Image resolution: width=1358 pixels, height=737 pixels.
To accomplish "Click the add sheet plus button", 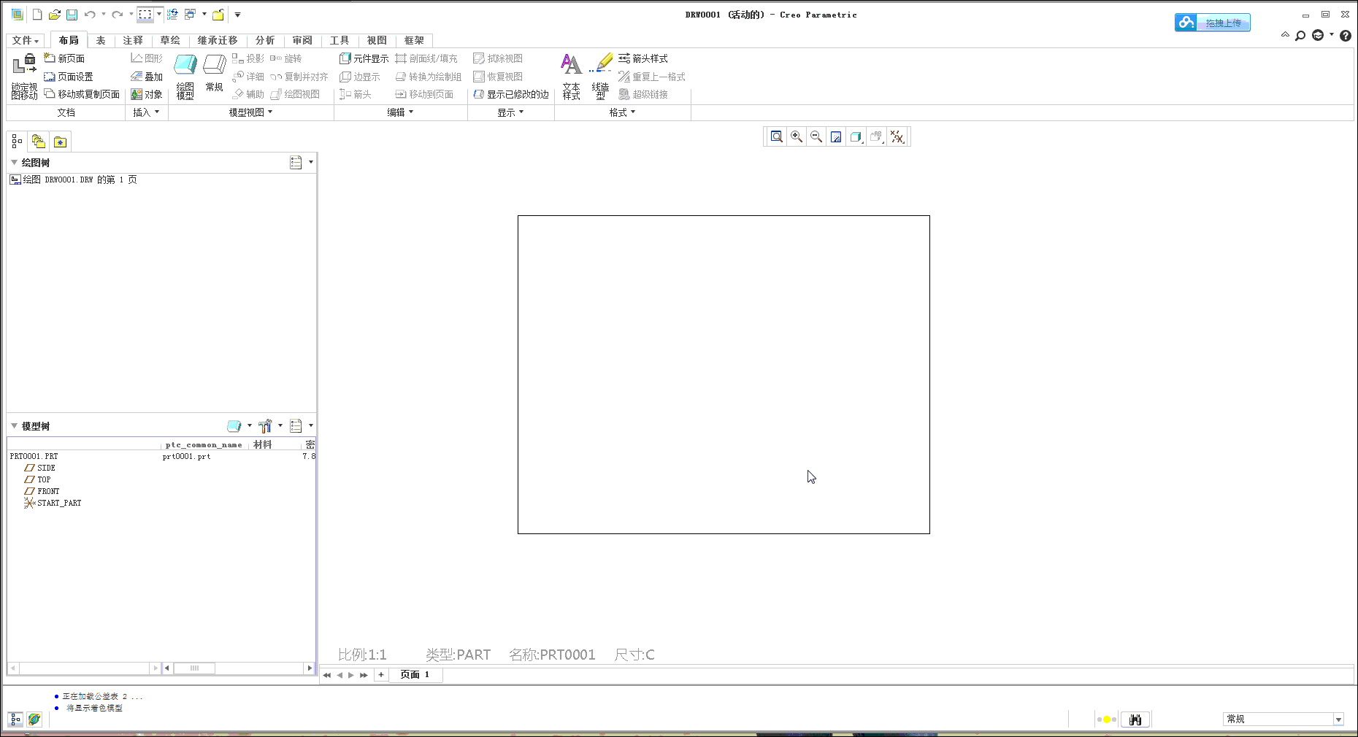I will 380,675.
